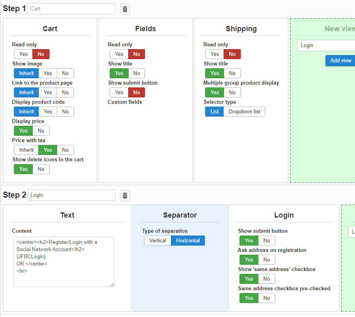Disable Multiple group product display
Viewport: 355px width, 317px height.
pyautogui.click(x=232, y=93)
